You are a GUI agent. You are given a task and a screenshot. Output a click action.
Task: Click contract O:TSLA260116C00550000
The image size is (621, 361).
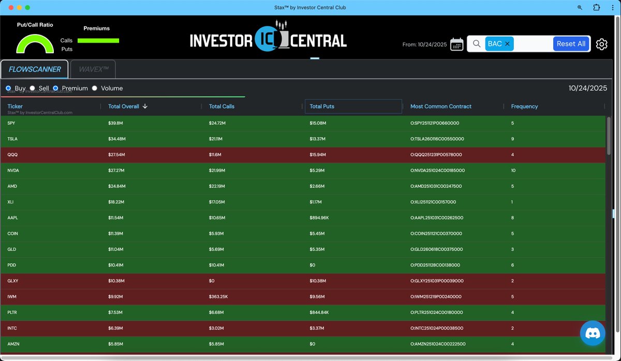pos(437,139)
